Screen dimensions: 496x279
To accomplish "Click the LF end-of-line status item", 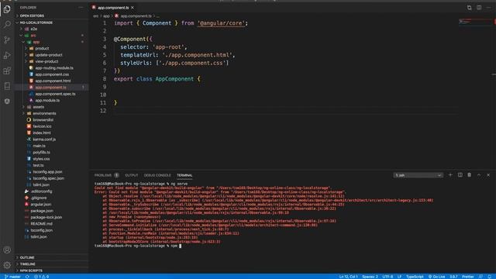I will [x=399, y=277].
